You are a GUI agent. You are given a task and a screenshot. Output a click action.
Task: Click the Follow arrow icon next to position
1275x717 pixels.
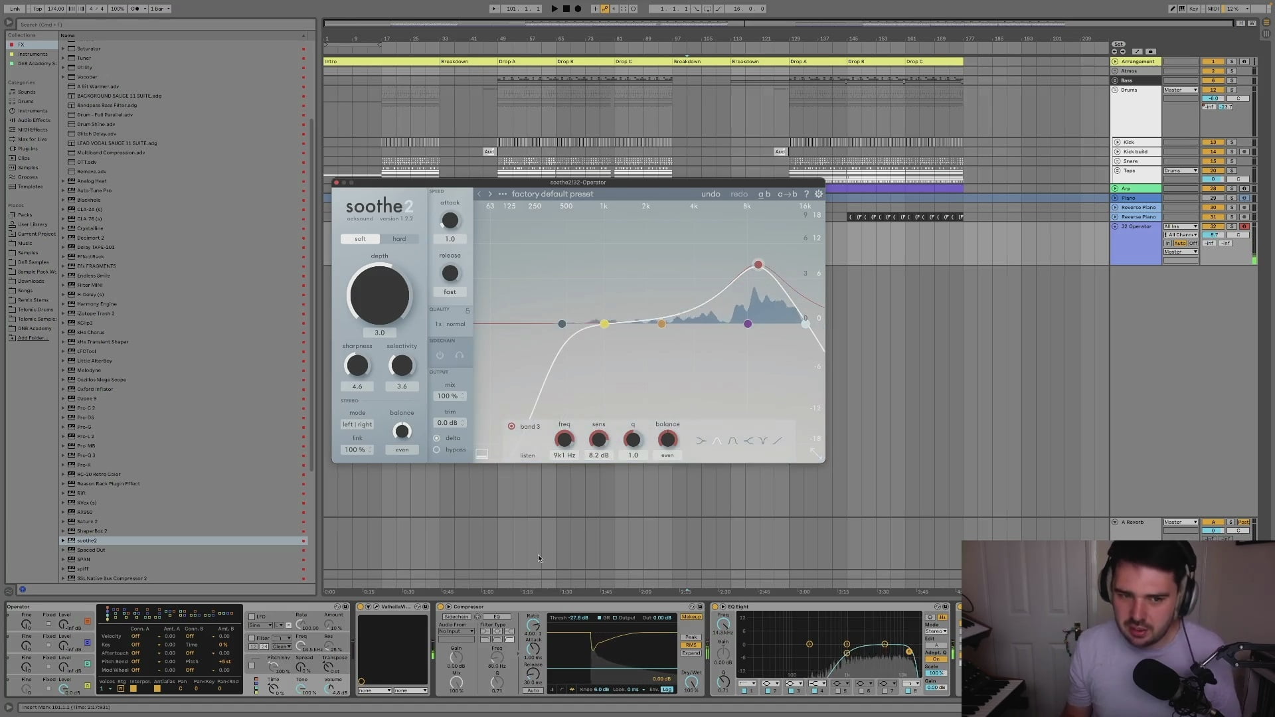[494, 9]
